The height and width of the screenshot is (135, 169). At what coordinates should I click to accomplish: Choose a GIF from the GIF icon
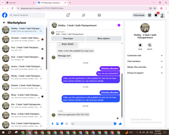pos(67,124)
